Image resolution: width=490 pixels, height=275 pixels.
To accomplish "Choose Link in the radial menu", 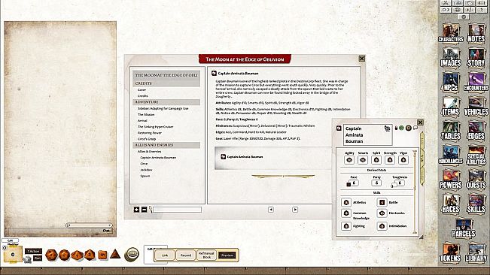I will 165,255.
